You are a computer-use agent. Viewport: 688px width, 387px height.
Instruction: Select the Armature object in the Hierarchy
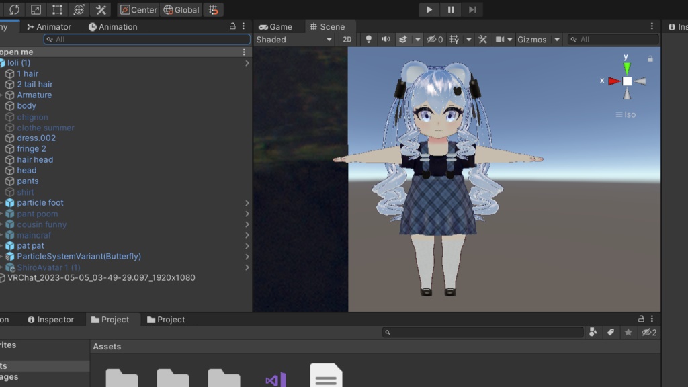tap(33, 95)
